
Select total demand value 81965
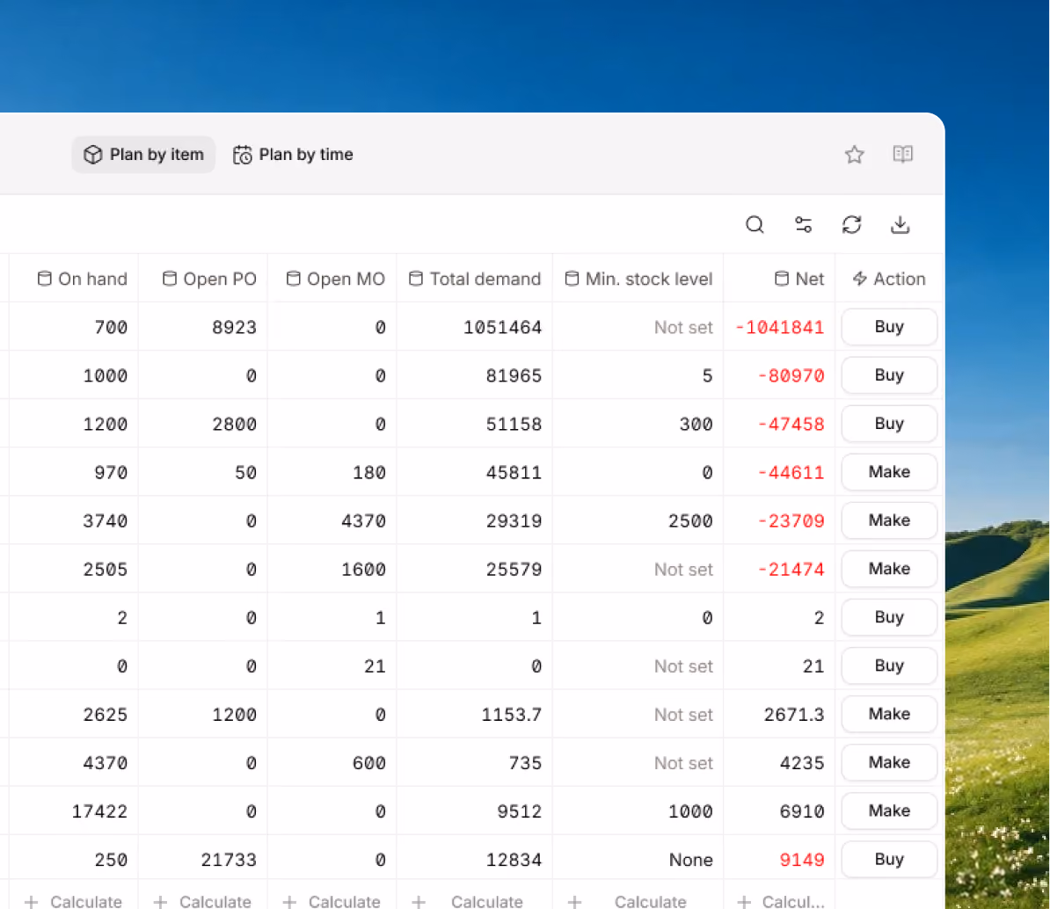(514, 375)
